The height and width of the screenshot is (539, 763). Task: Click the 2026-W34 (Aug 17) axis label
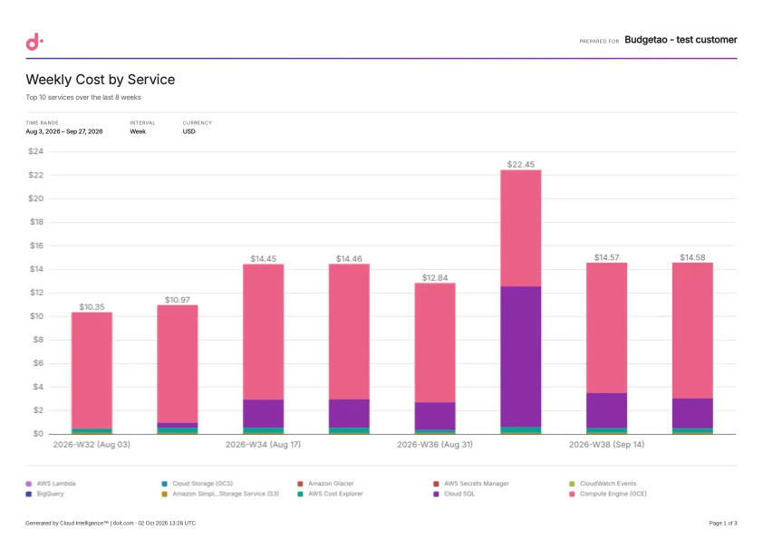point(263,444)
